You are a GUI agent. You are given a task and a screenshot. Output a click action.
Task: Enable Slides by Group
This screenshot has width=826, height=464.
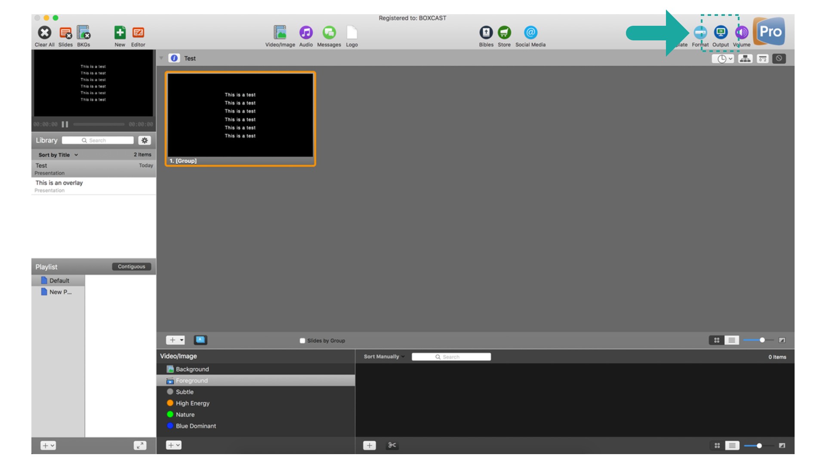coord(302,340)
